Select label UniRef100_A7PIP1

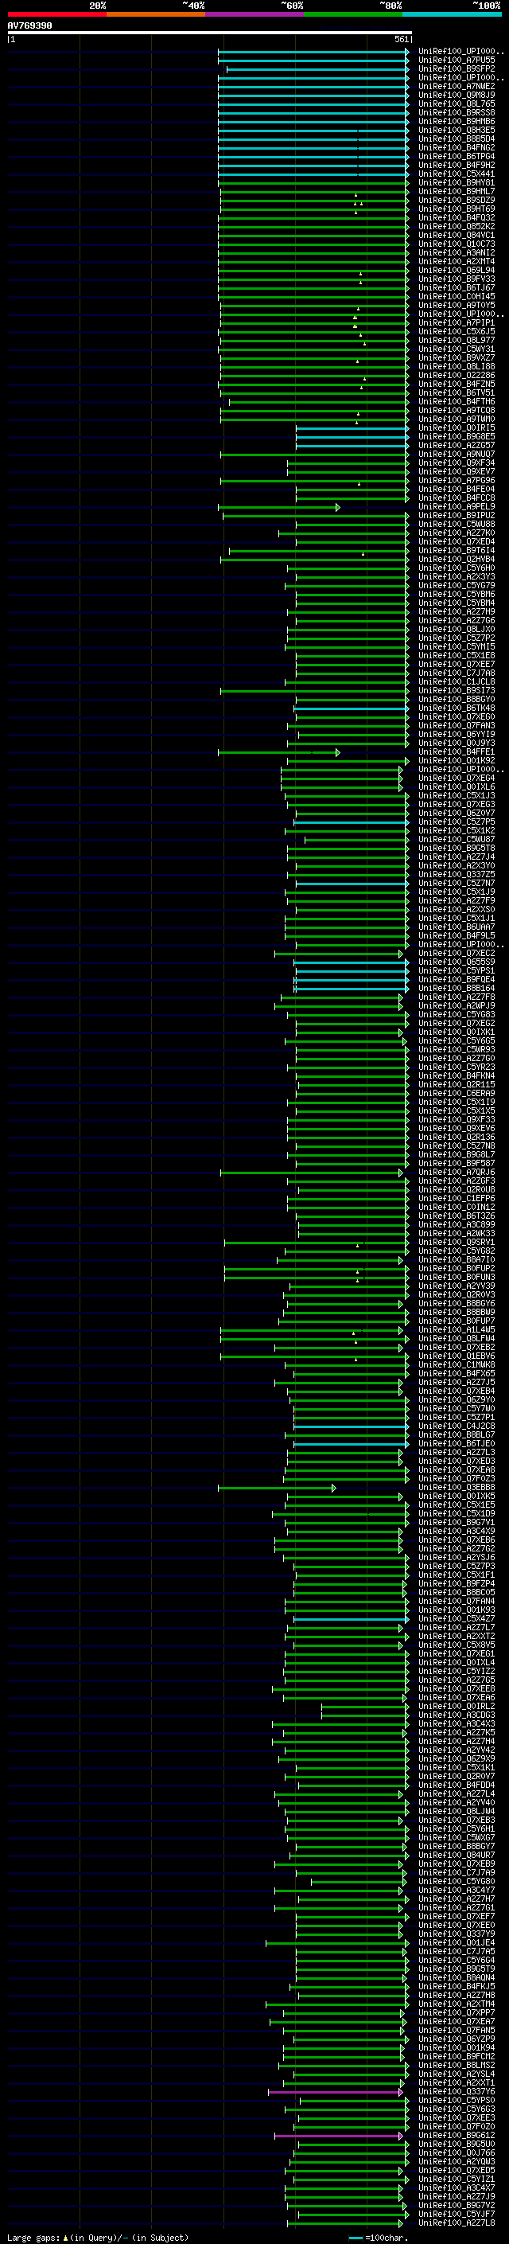pyautogui.click(x=457, y=322)
